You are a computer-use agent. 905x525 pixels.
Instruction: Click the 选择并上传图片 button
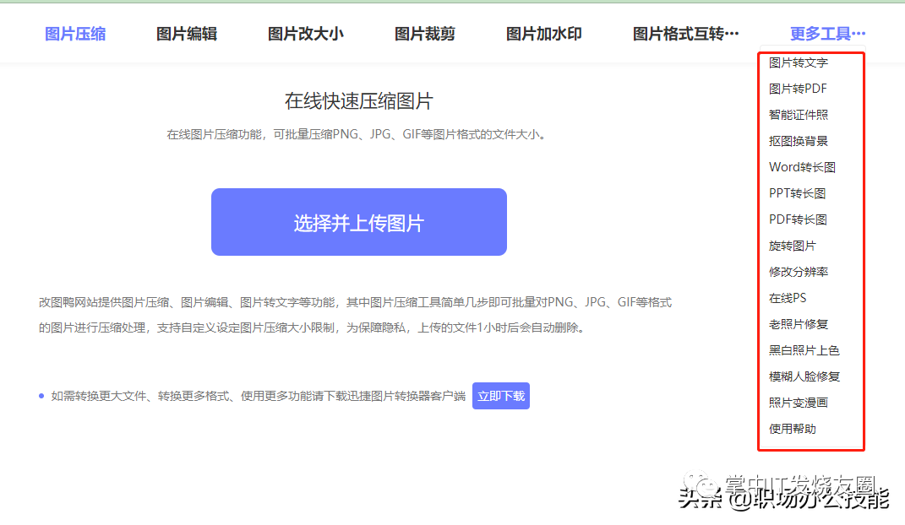click(x=359, y=222)
